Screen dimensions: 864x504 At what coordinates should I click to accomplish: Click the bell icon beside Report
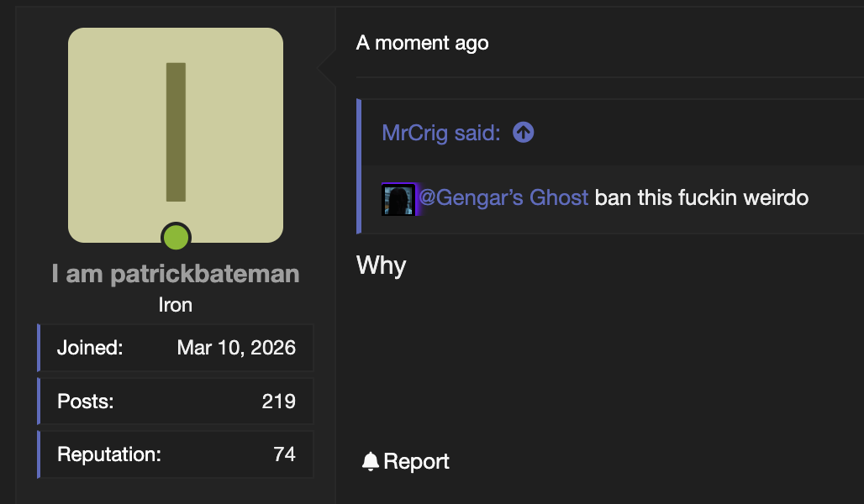tap(371, 462)
